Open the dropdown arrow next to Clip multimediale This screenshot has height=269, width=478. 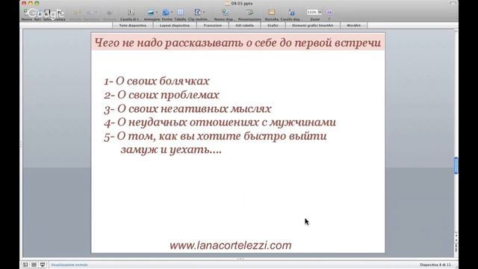click(x=204, y=12)
